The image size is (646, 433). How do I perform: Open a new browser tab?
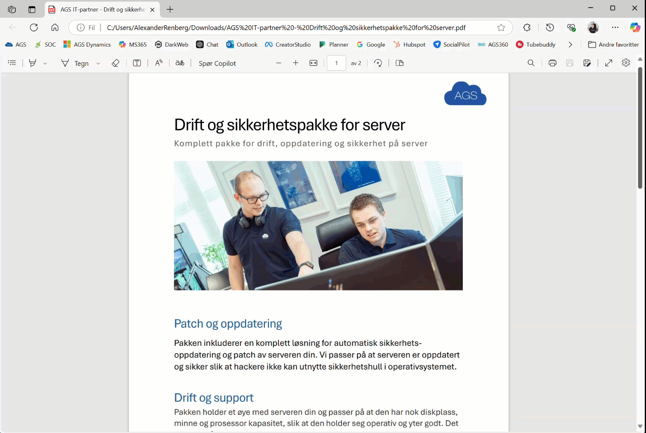tap(170, 9)
